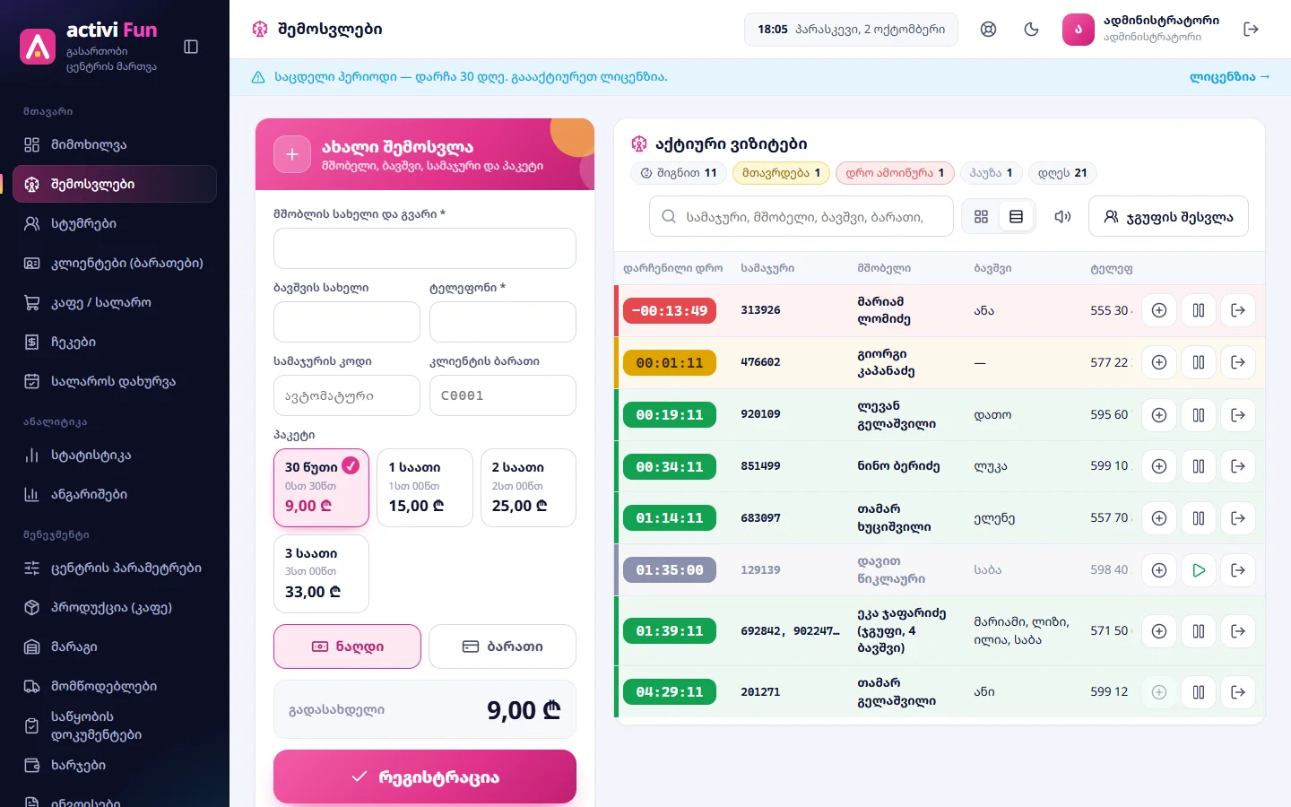
Task: Collapse the sidebar with the panel icon
Action: click(x=191, y=47)
